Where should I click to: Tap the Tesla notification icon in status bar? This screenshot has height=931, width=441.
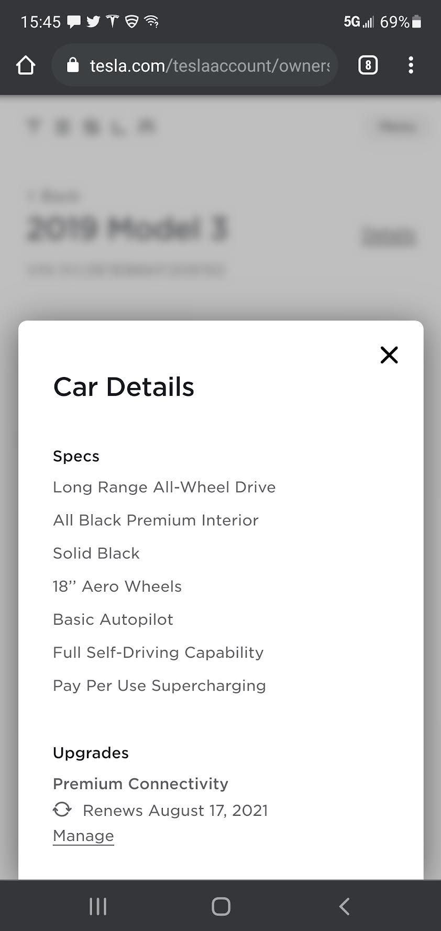pyautogui.click(x=113, y=21)
